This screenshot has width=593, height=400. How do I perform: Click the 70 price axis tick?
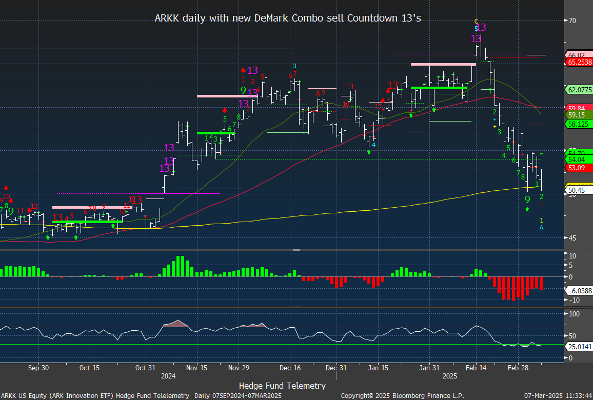tap(572, 21)
